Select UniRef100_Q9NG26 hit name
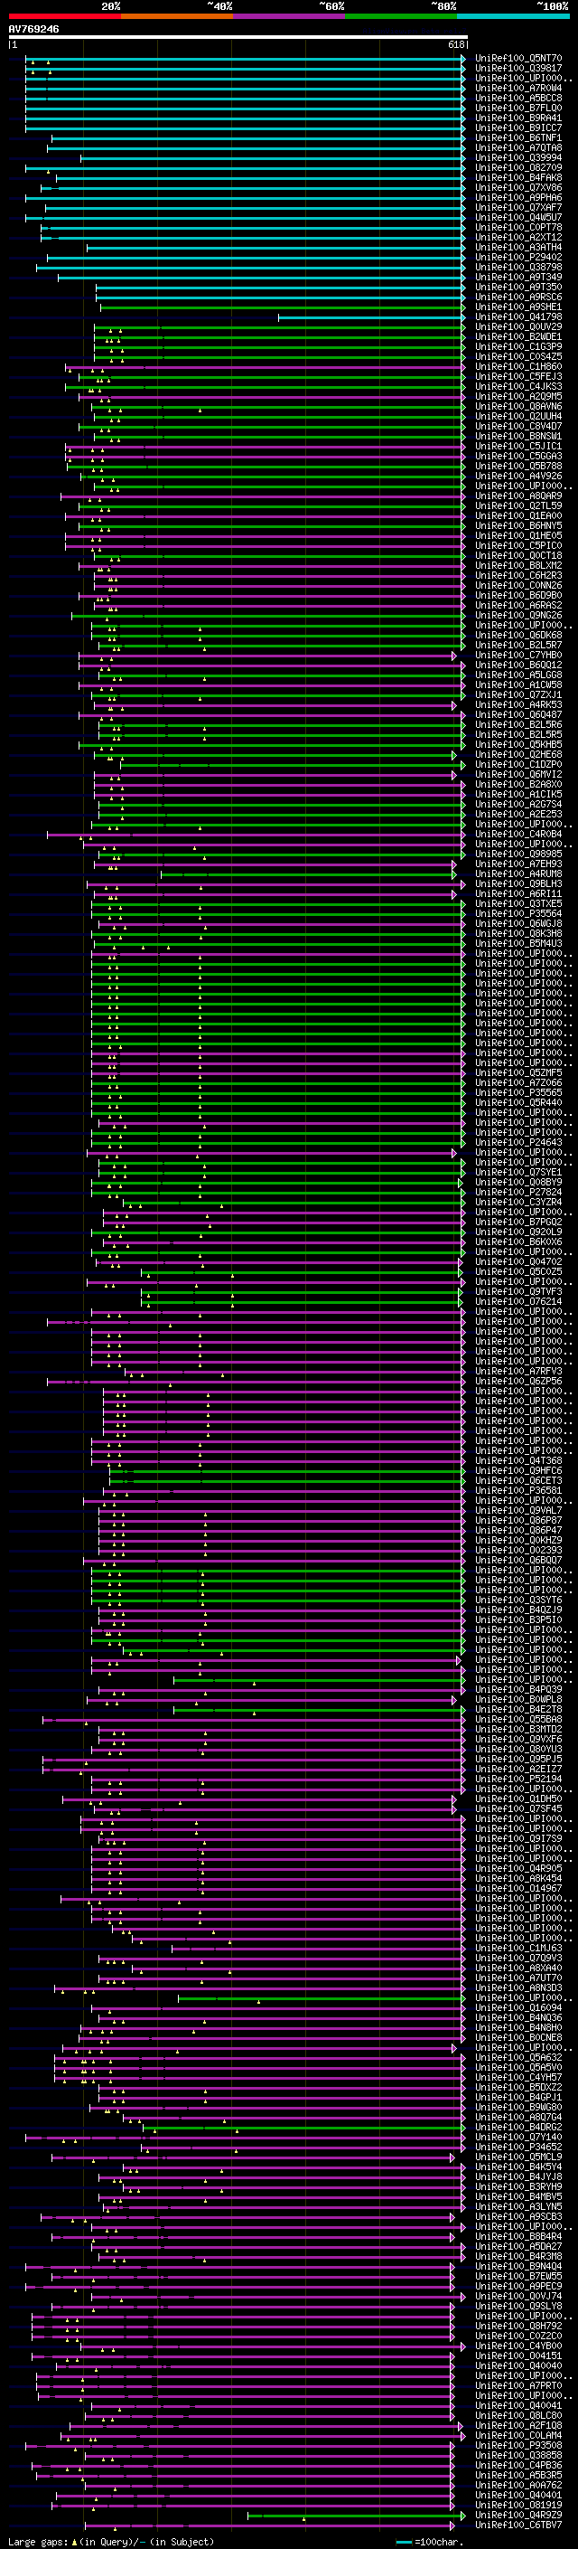 518,616
